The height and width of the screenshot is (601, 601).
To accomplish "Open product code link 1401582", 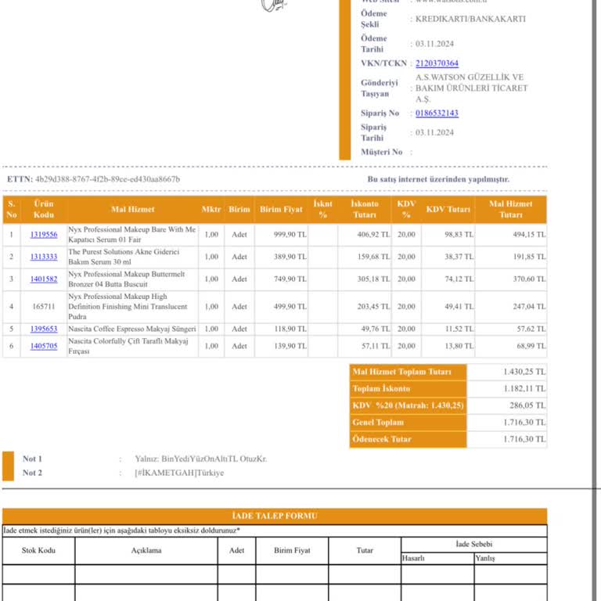I will point(44,279).
